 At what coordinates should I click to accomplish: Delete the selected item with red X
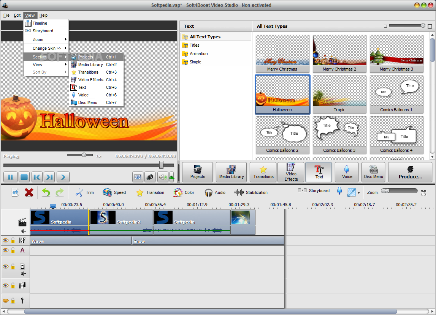(29, 192)
